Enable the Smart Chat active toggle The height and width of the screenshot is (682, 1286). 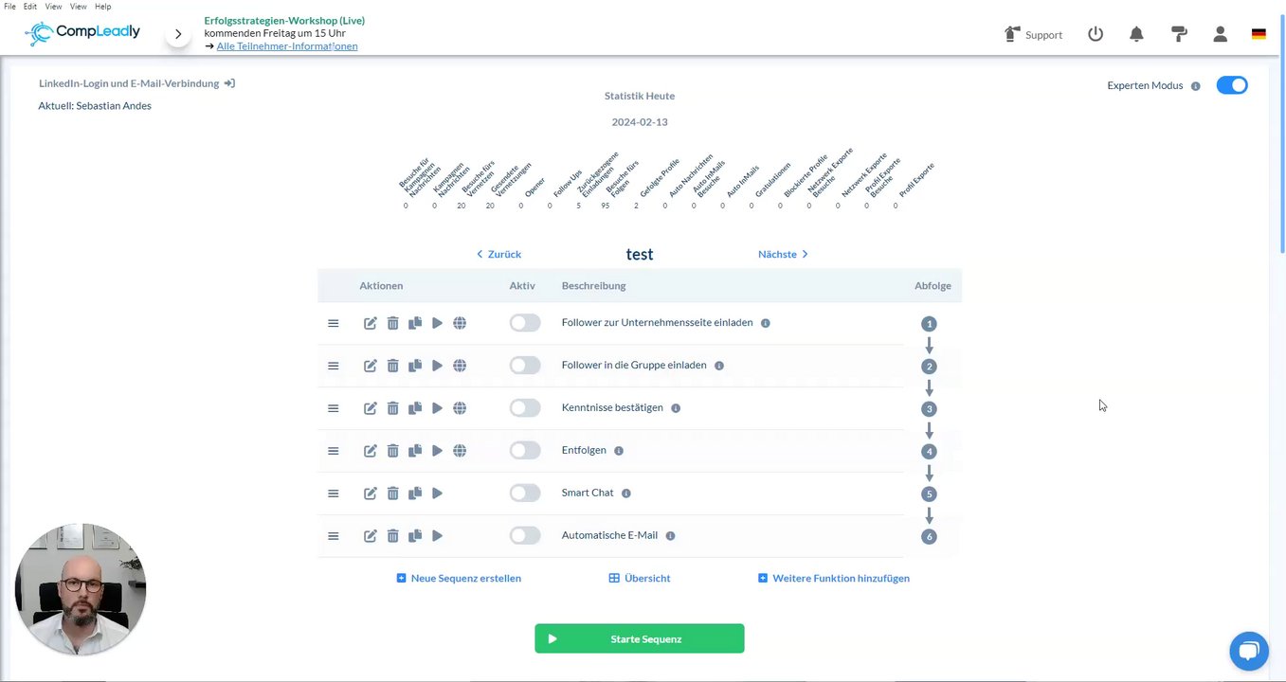[x=525, y=494]
